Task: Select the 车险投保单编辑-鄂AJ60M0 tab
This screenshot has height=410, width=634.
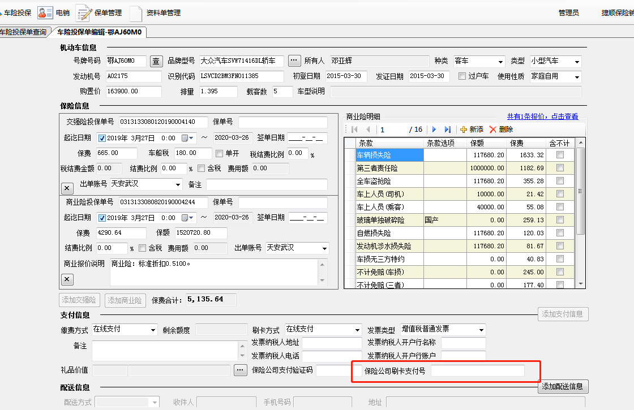Action: [98, 32]
